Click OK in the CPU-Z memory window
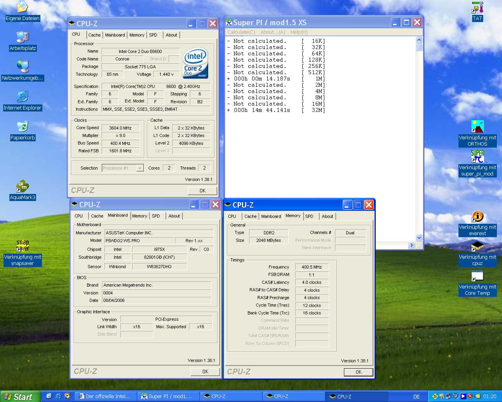This screenshot has width=502, height=402. pyautogui.click(x=358, y=372)
